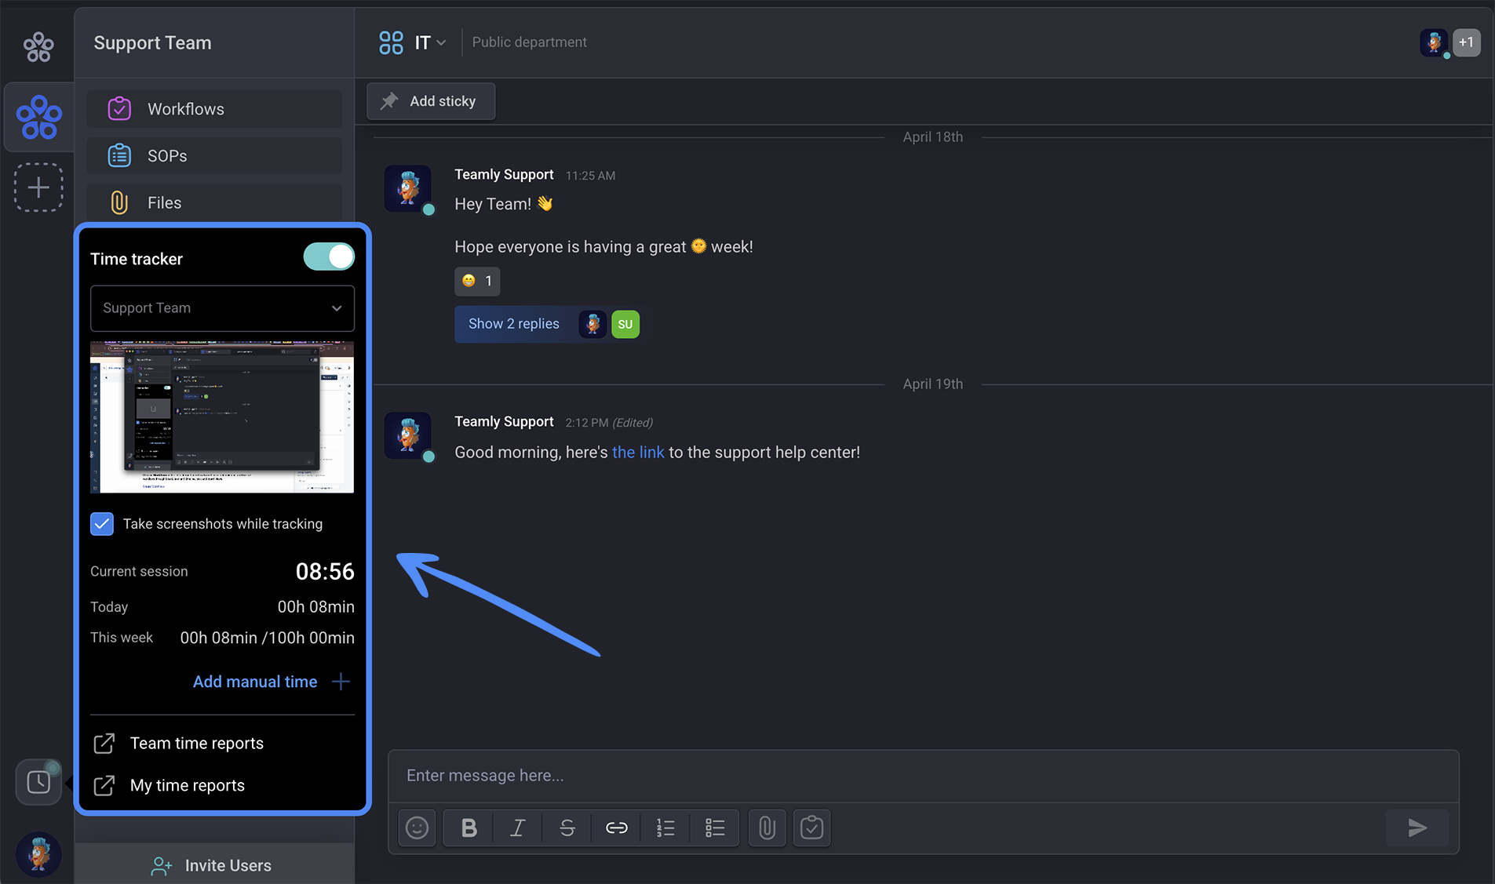Click the member avatar in header
Image resolution: width=1495 pixels, height=884 pixels.
pos(1434,42)
